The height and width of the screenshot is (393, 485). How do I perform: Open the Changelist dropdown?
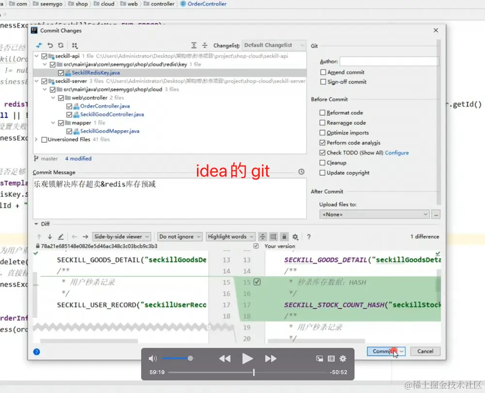274,45
